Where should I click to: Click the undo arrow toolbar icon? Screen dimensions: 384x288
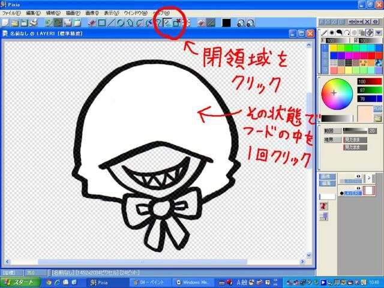[x=49, y=23]
